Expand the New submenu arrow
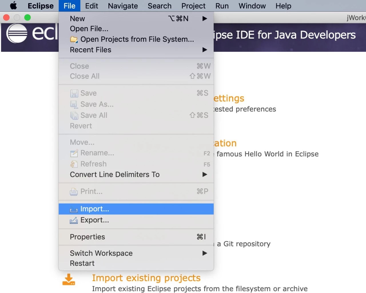The height and width of the screenshot is (293, 366). tap(204, 19)
